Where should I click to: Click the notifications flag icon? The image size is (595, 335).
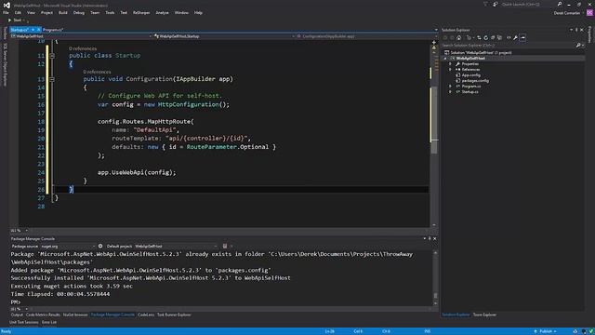485,4
